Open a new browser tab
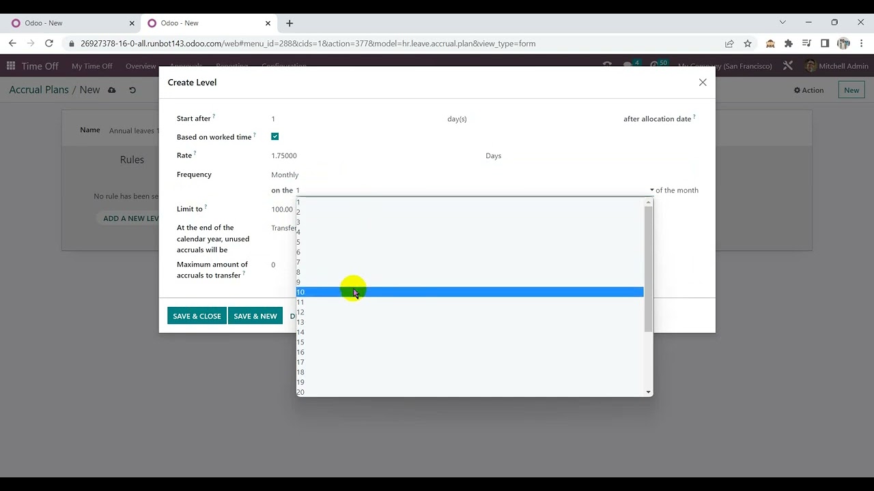This screenshot has height=491, width=874. (290, 23)
